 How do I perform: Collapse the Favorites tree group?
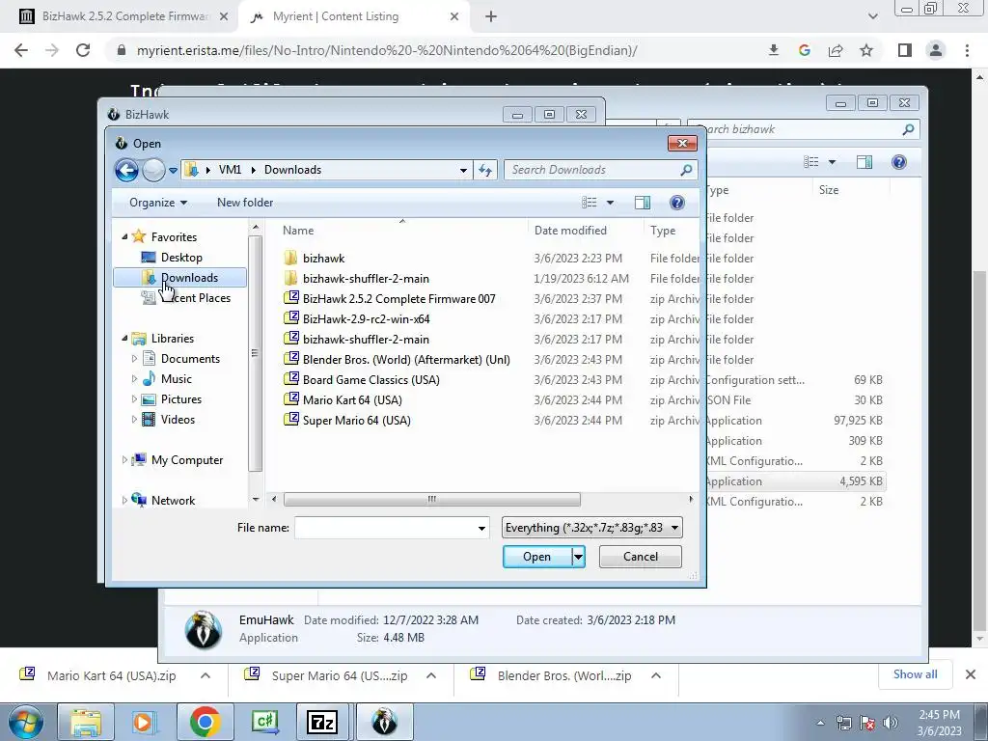pyautogui.click(x=124, y=237)
